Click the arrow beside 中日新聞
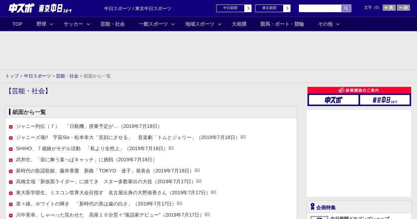The image size is (417, 219). [248, 8]
